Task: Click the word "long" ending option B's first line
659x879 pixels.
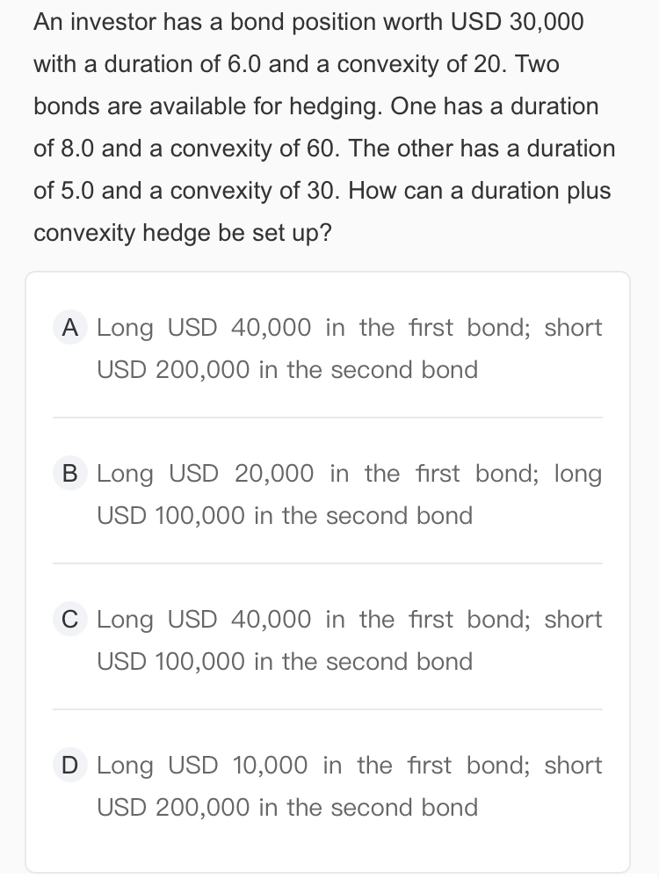Action: 577,474
